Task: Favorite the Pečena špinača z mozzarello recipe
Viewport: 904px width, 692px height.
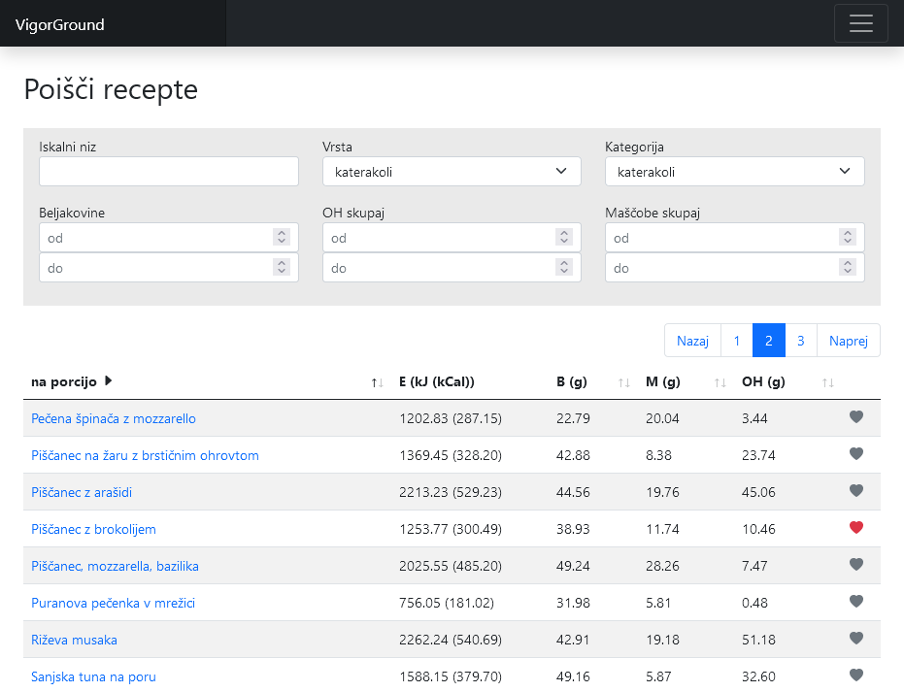Action: pos(855,417)
